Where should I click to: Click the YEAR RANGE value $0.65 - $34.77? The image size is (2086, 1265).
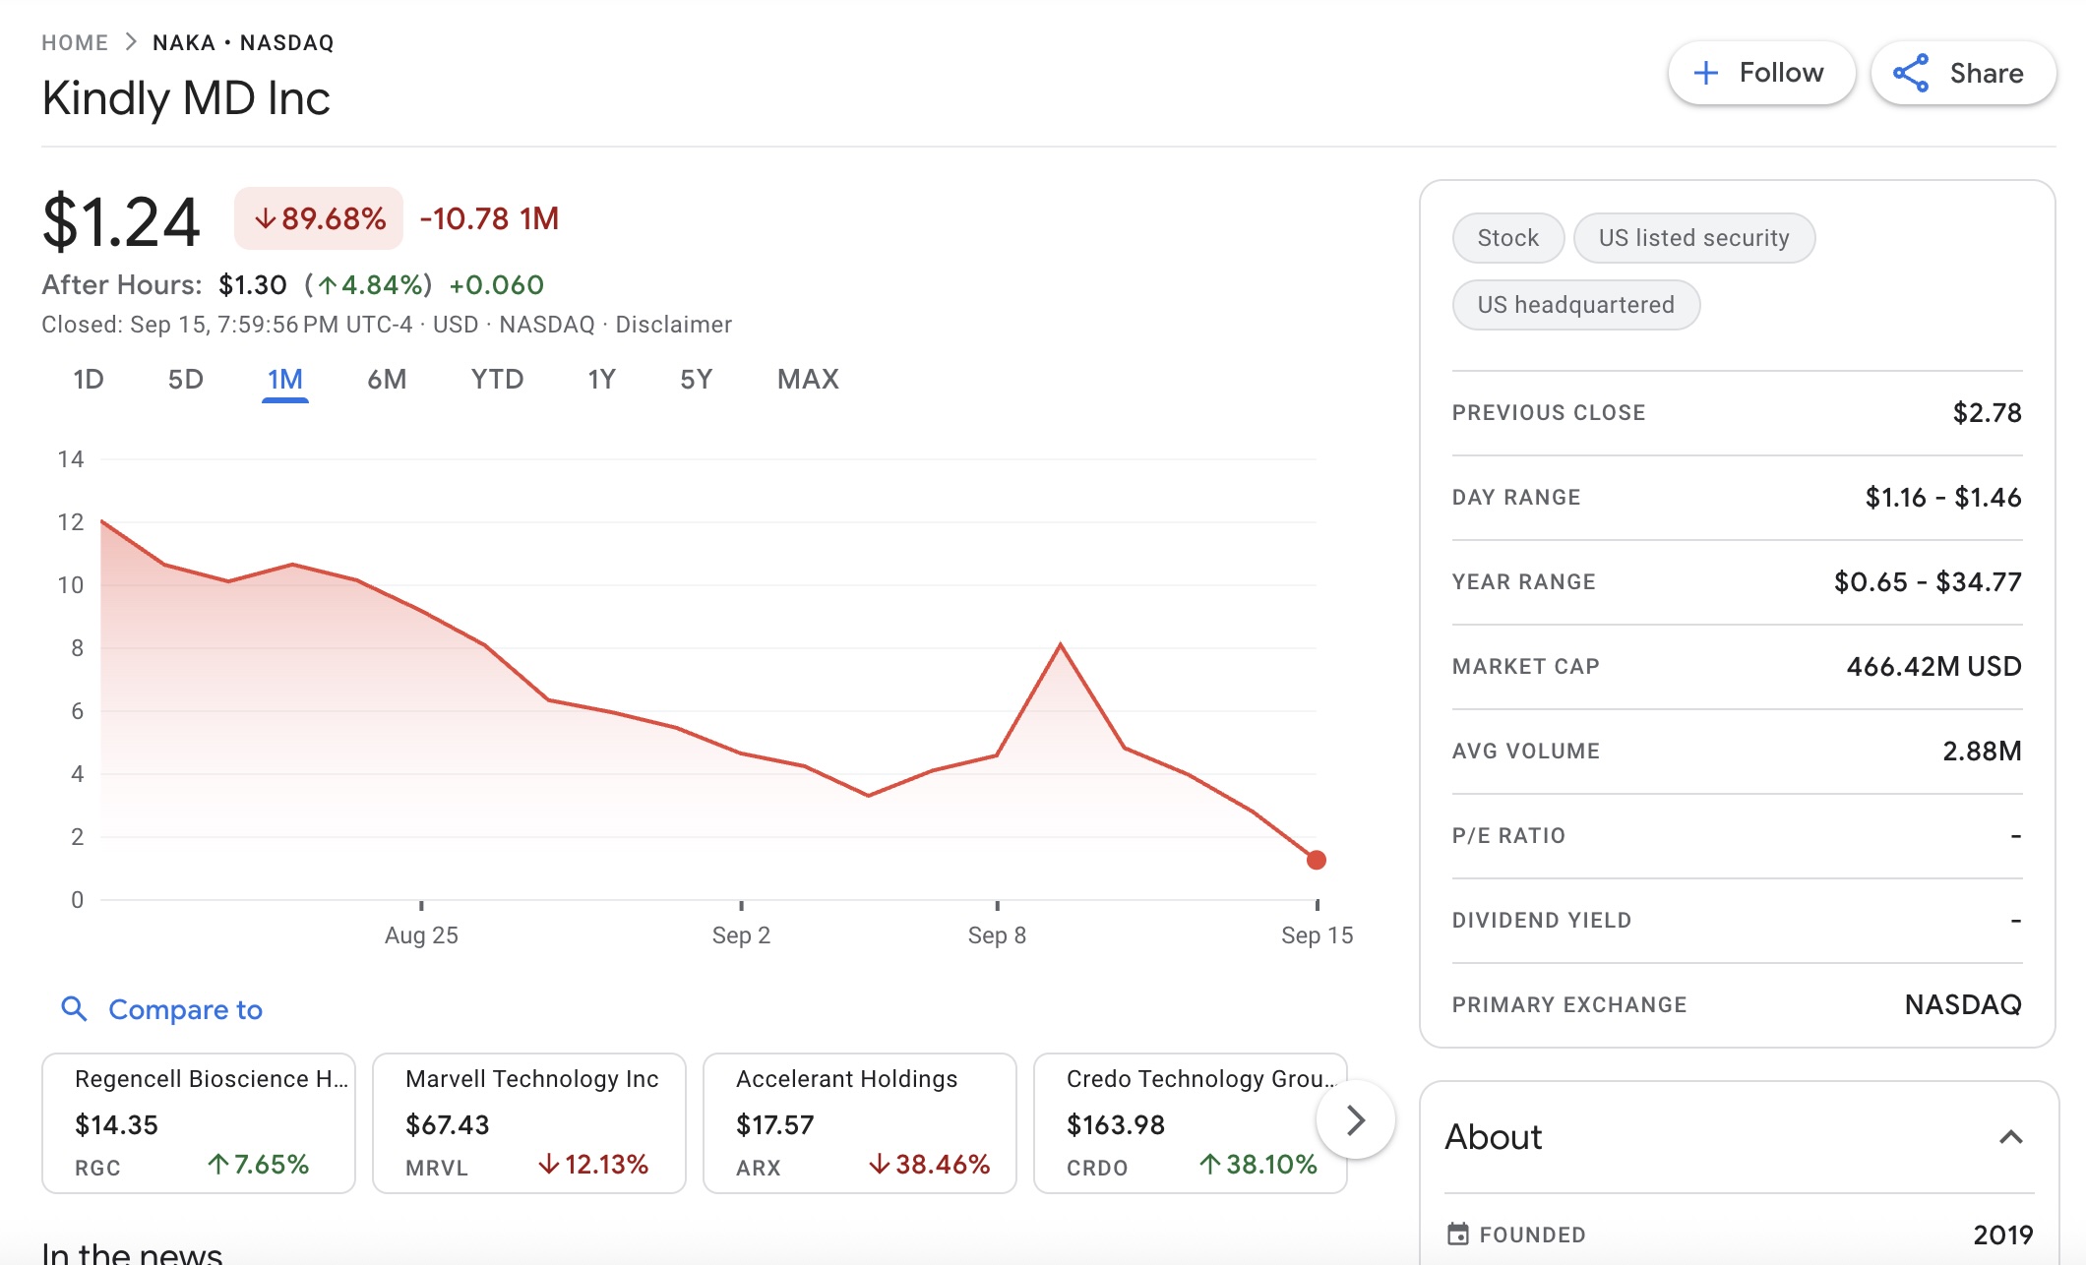[1928, 582]
